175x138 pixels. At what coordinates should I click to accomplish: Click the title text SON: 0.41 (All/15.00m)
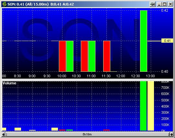click(28, 4)
